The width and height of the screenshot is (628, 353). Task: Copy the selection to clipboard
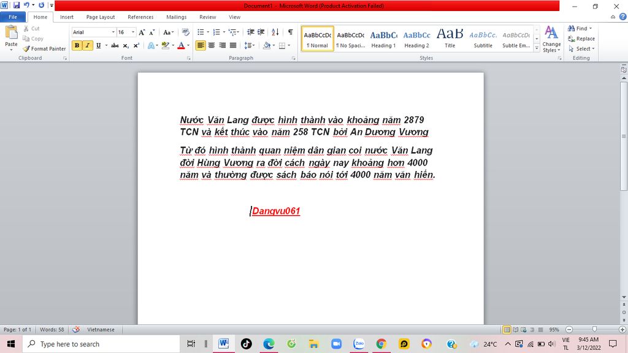[x=33, y=39]
